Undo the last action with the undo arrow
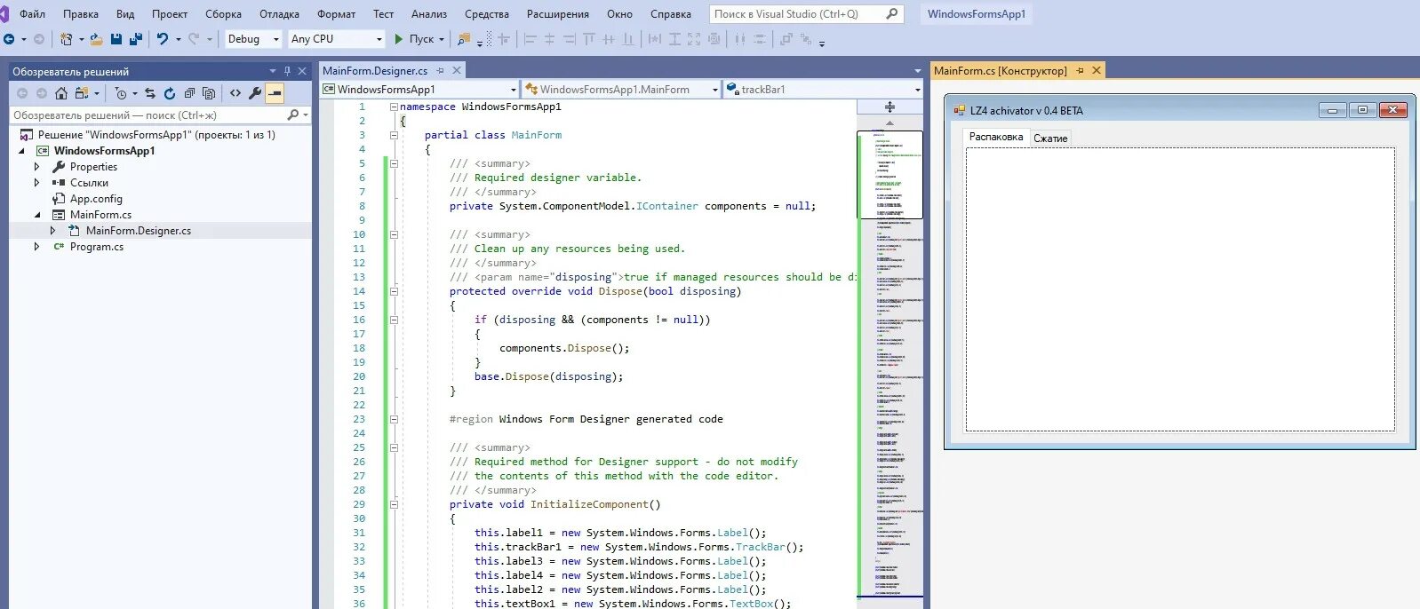1420x609 pixels. pyautogui.click(x=163, y=39)
